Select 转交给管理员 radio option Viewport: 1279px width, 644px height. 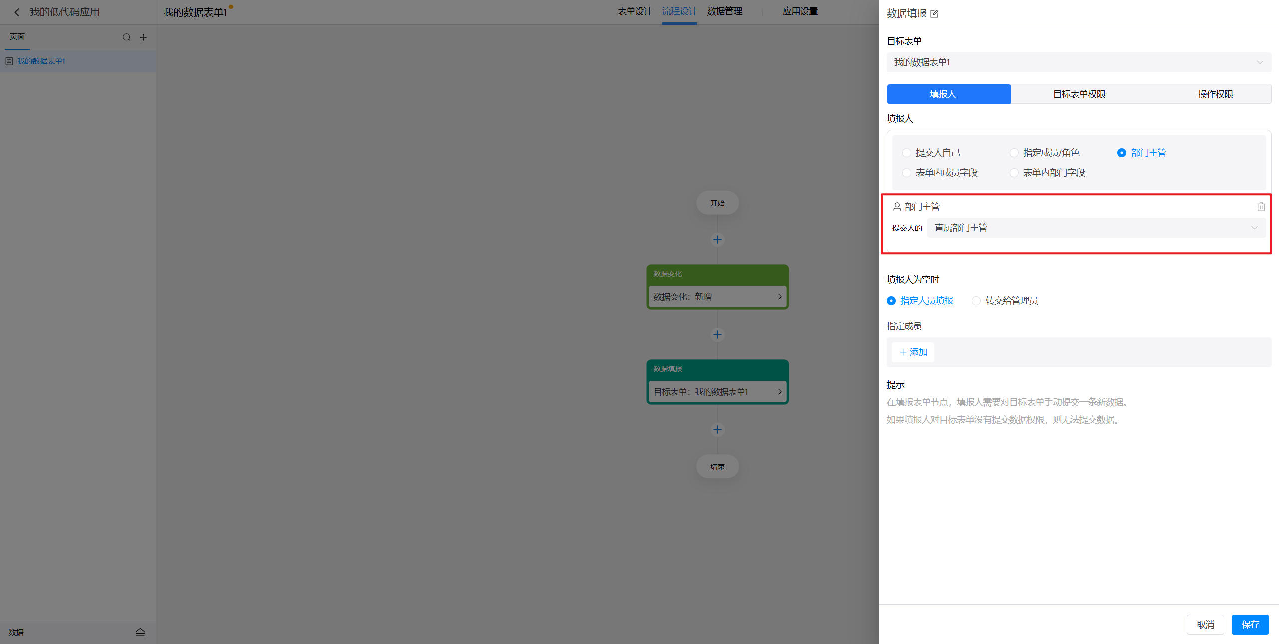click(x=976, y=301)
